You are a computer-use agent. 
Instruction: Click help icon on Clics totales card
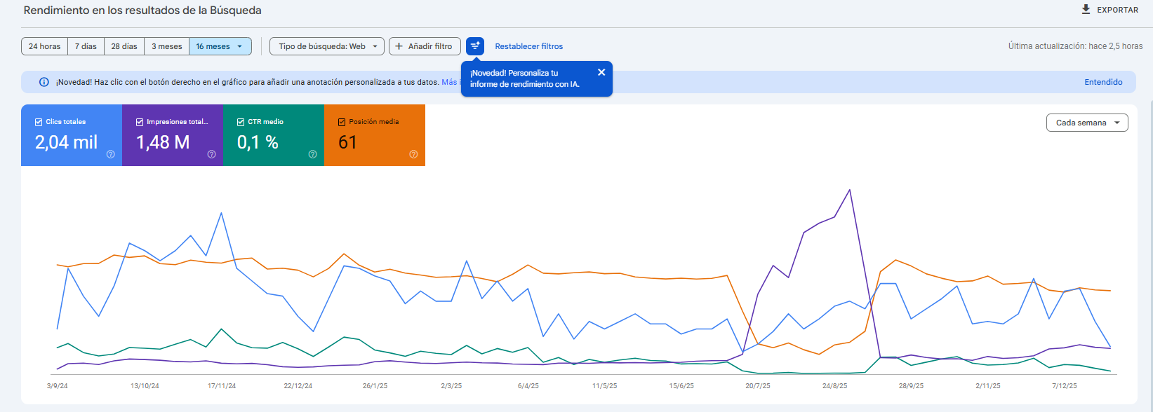pos(110,154)
